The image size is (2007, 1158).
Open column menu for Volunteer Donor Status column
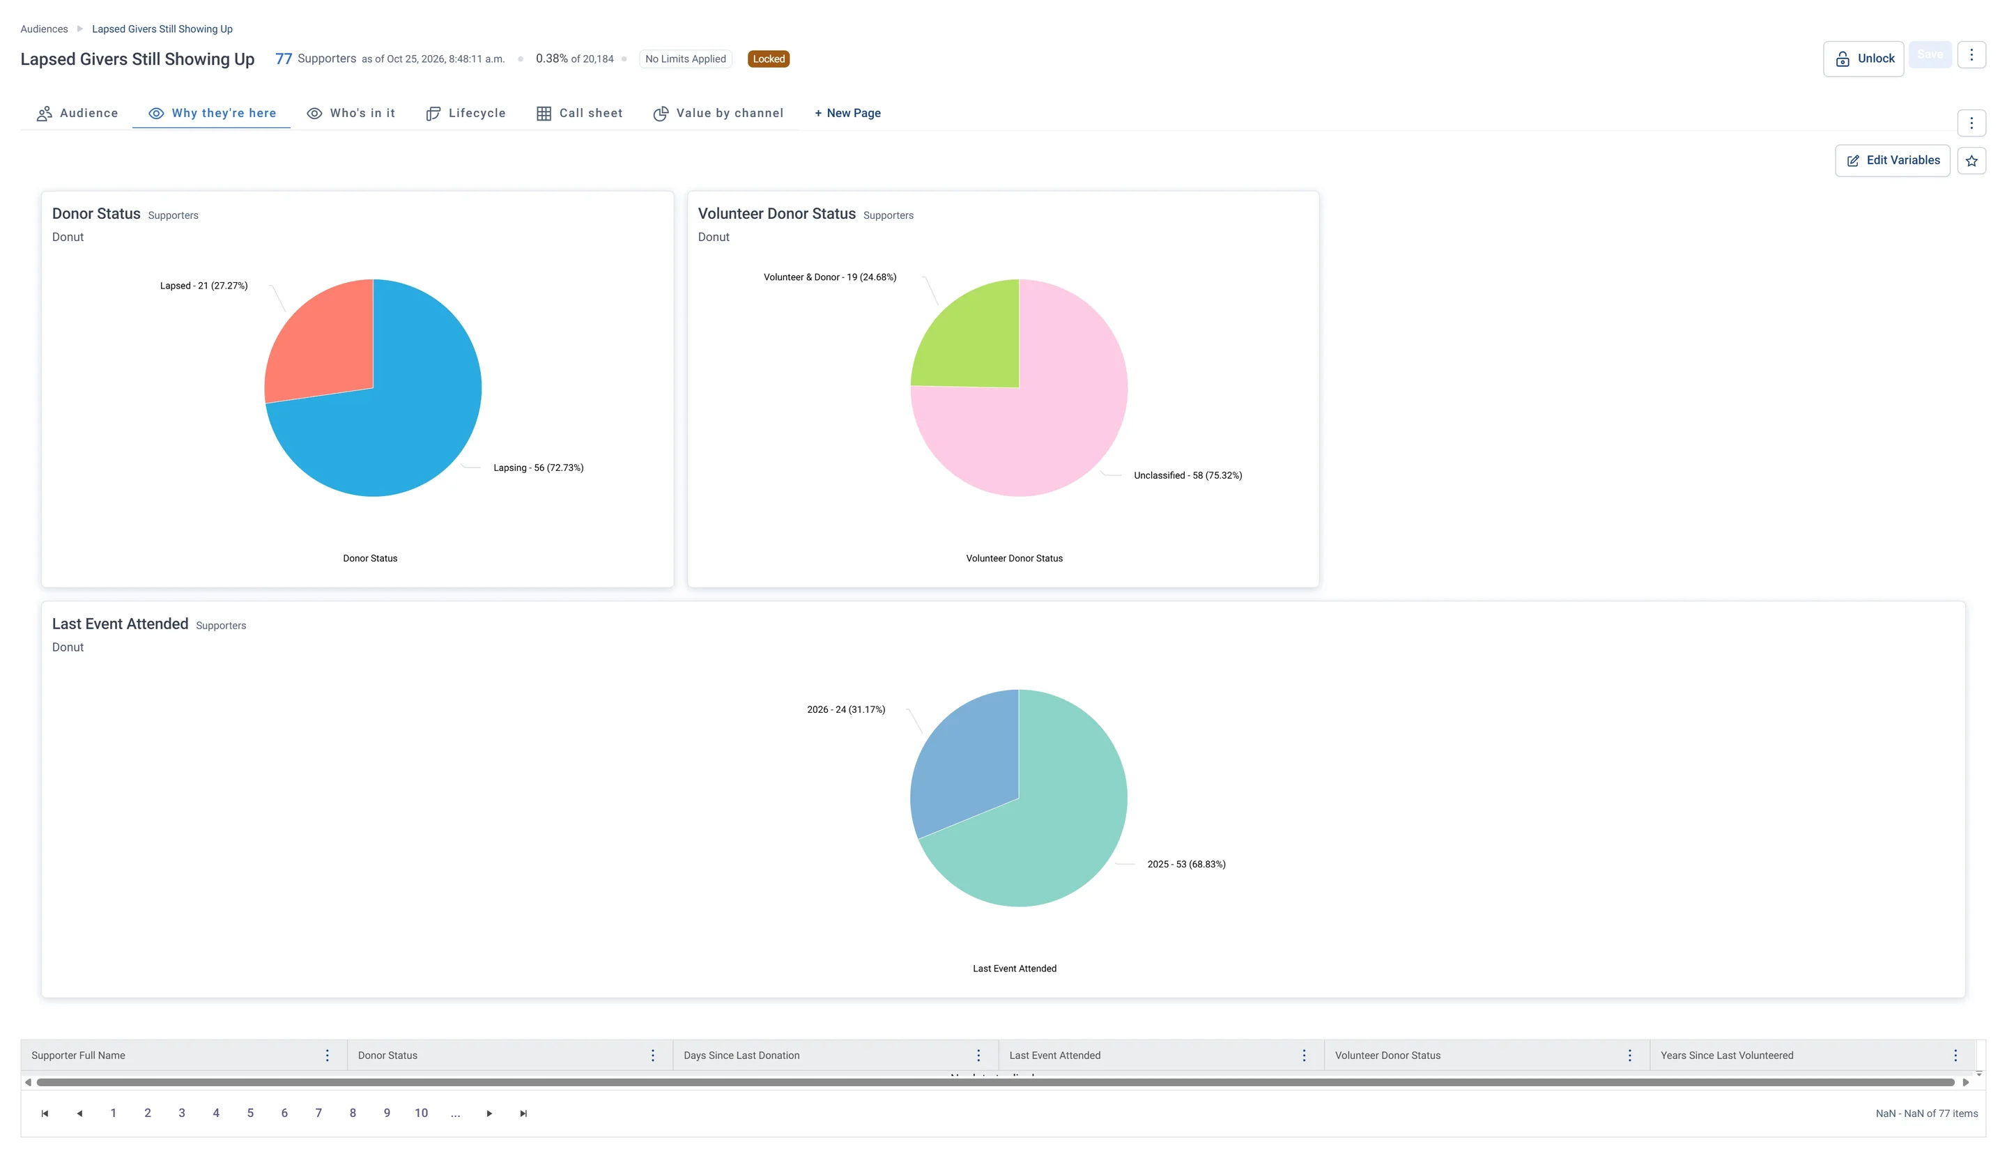pos(1629,1055)
